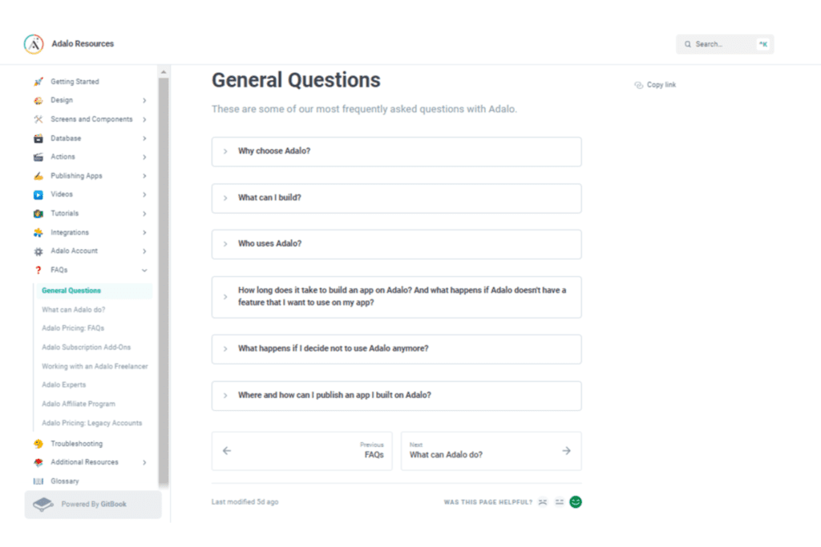The height and width of the screenshot is (547, 821).
Task: Open the Powered By GitBook link
Action: click(x=92, y=505)
